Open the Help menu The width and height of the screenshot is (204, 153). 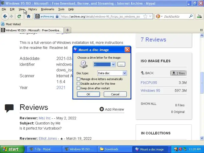tap(71, 9)
